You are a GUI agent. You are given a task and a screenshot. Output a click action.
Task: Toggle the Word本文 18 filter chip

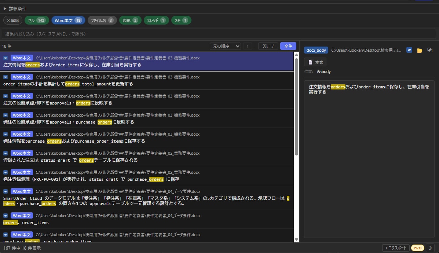[x=68, y=21]
